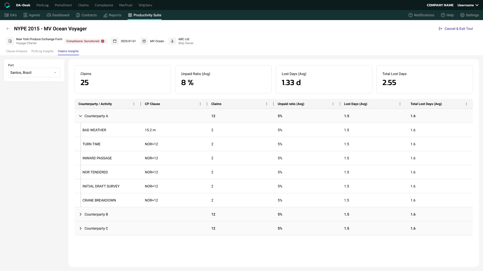Click the anchor icon beside ABC Ltd
Image resolution: width=483 pixels, height=271 pixels.
tap(172, 41)
